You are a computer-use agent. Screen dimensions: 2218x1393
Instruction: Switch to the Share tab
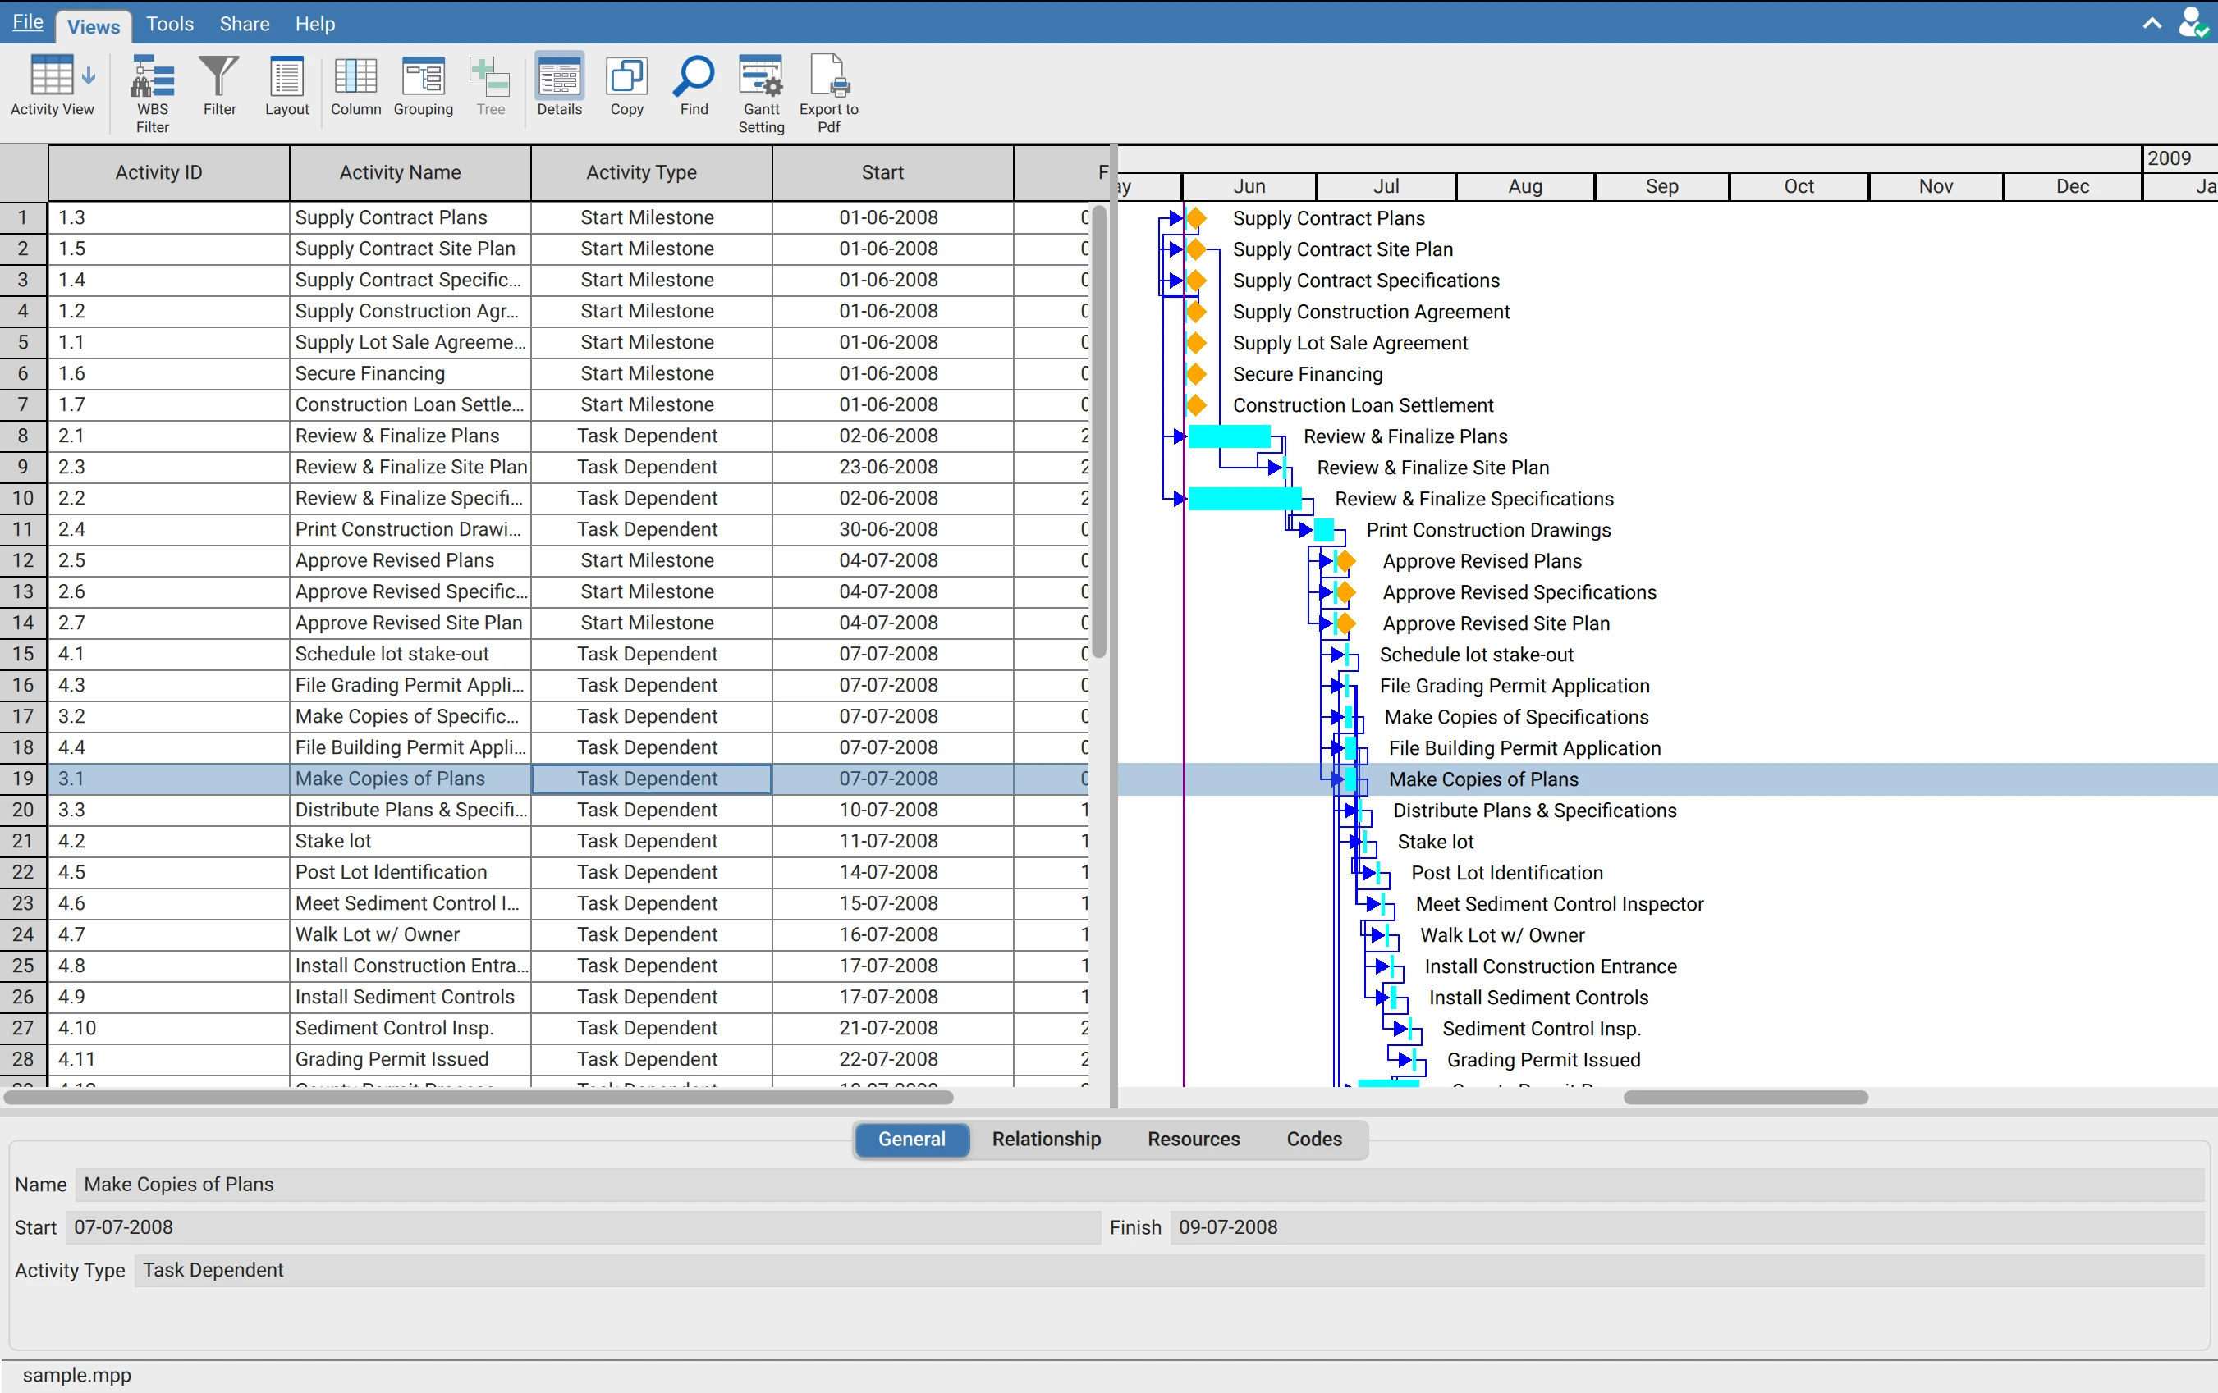[x=244, y=24]
